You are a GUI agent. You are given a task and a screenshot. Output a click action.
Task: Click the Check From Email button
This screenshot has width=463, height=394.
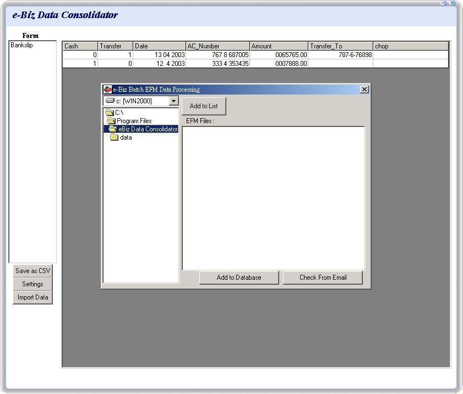click(x=323, y=278)
